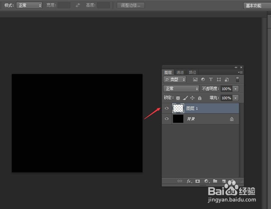
Task: Hide 图层 1 by clicking its eye
Action: pyautogui.click(x=166, y=108)
